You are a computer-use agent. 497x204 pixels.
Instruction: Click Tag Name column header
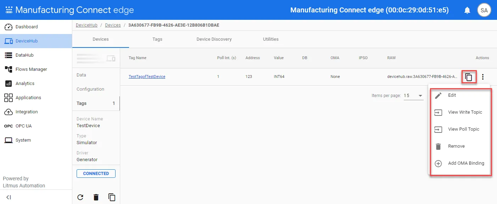click(138, 58)
